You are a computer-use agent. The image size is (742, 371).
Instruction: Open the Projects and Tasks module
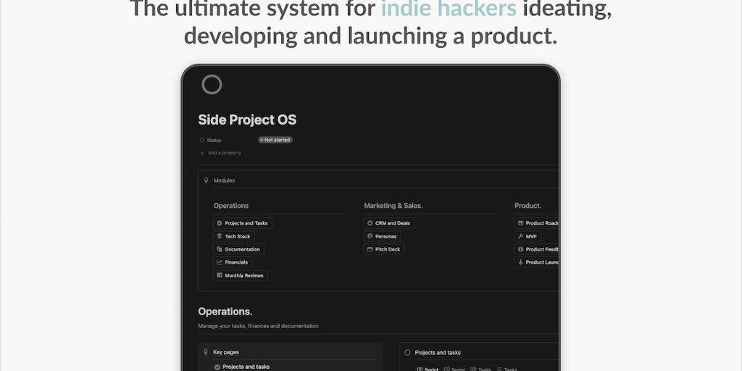click(243, 223)
